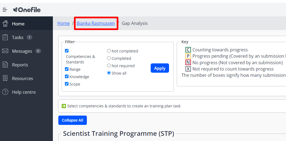The width and height of the screenshot is (286, 141).
Task: Click the Reports chart icon
Action: [5, 64]
